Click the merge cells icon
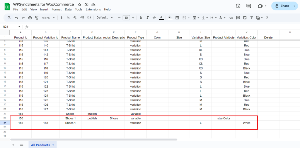 pos(184,18)
